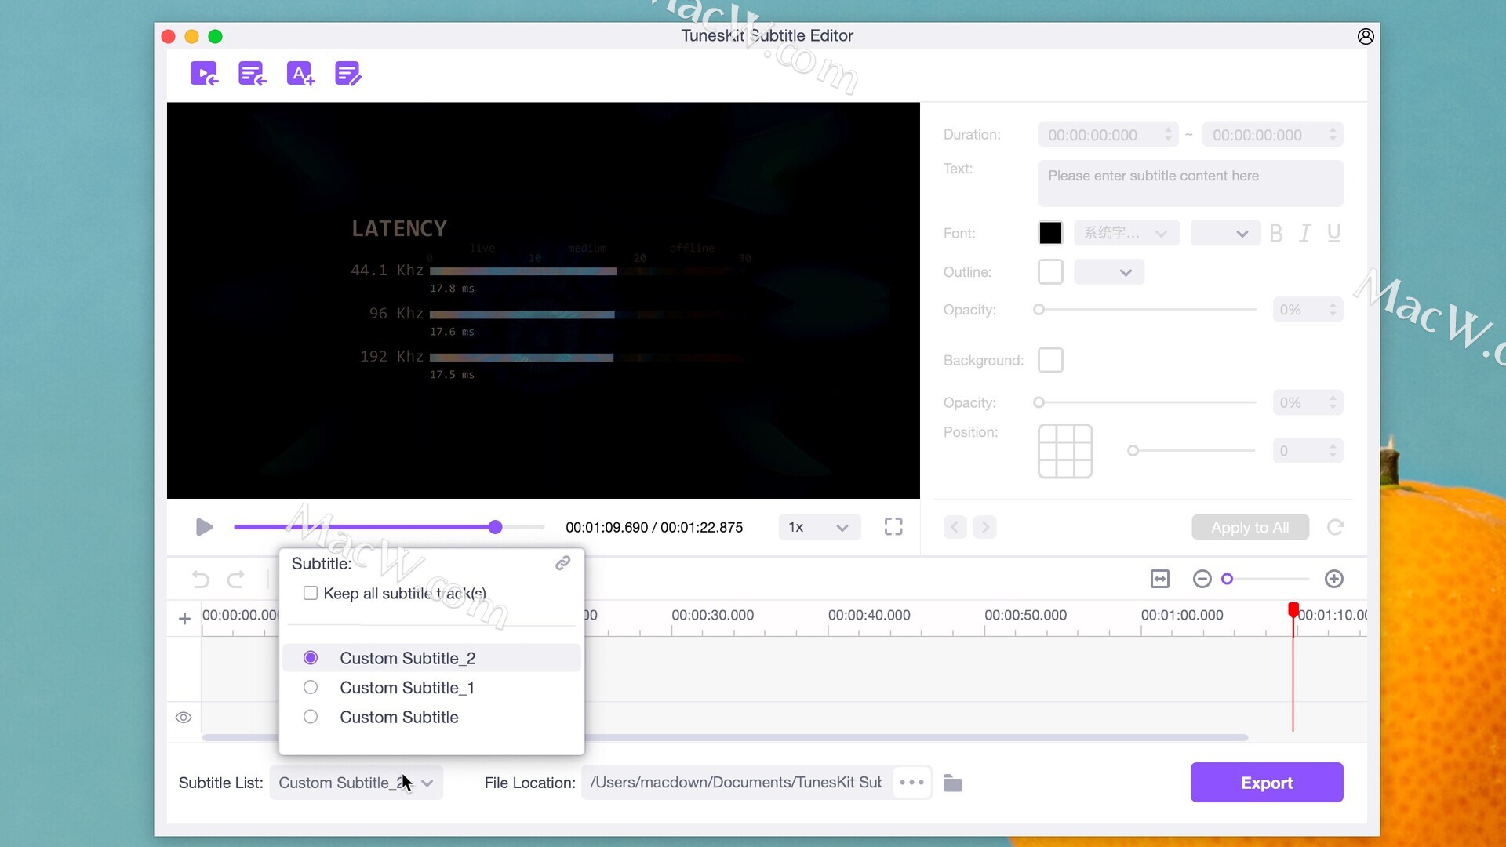Add a new track with plus icon
The width and height of the screenshot is (1506, 847).
click(184, 619)
